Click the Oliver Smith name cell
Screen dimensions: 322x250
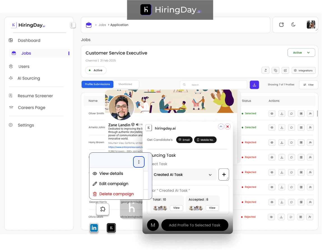[96, 113]
